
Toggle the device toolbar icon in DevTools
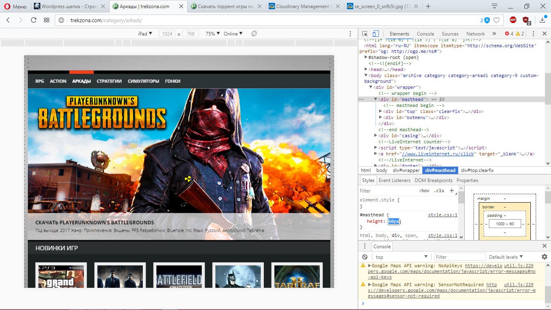click(x=376, y=34)
